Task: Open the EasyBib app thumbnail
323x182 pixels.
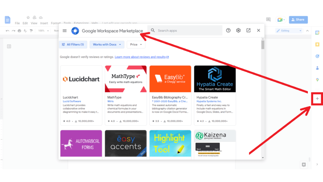Action: (x=170, y=79)
